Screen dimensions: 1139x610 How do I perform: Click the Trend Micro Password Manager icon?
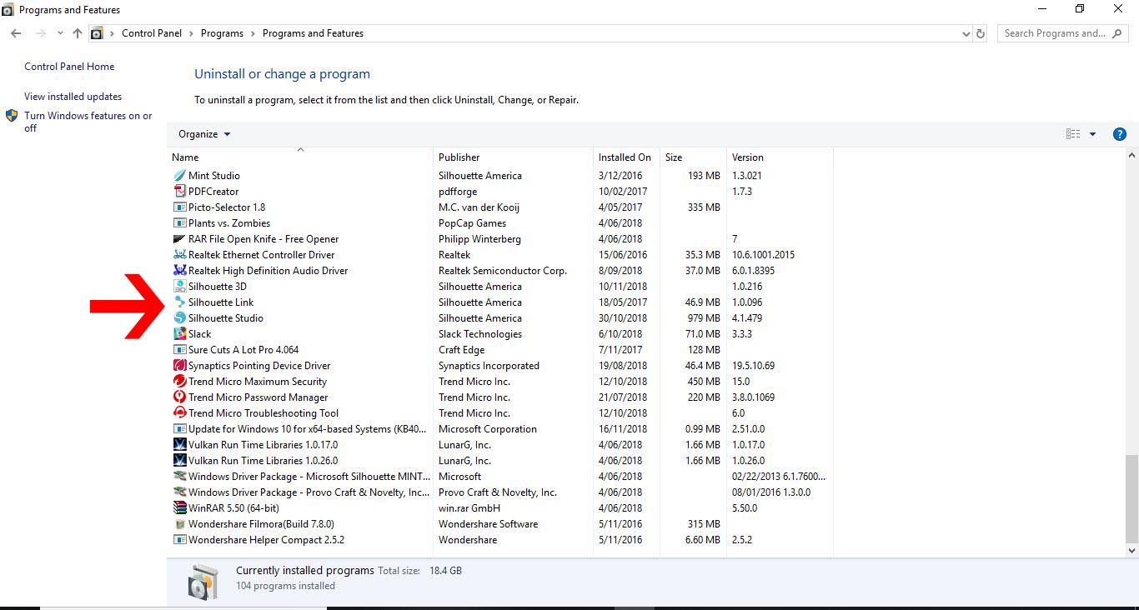tap(179, 397)
